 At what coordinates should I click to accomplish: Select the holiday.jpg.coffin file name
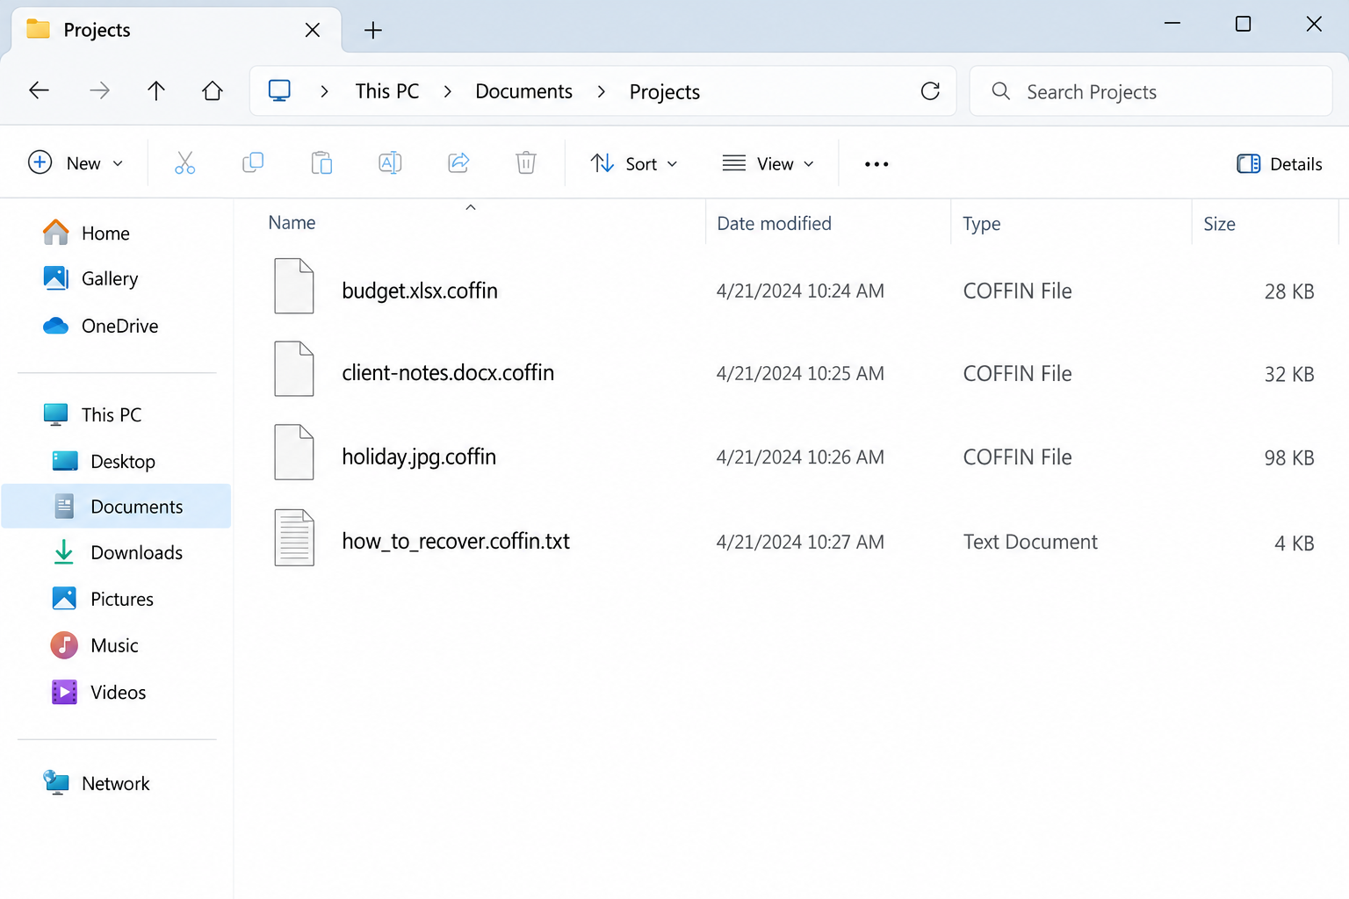click(x=419, y=457)
